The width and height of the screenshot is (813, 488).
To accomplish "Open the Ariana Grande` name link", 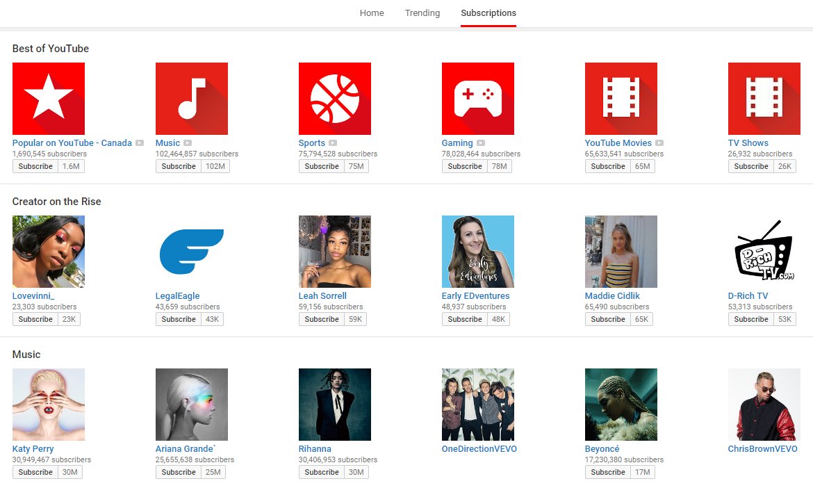I will pyautogui.click(x=186, y=449).
